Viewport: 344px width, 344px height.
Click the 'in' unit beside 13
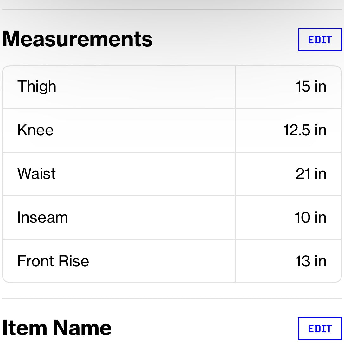[x=321, y=261]
